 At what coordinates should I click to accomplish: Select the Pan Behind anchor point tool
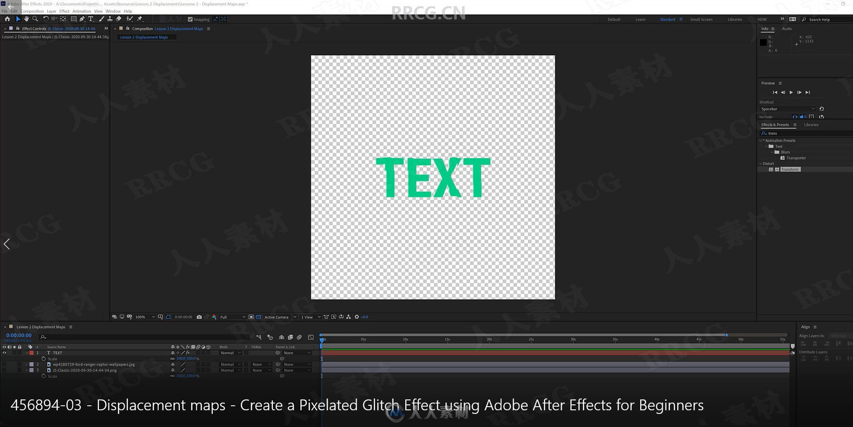[63, 19]
